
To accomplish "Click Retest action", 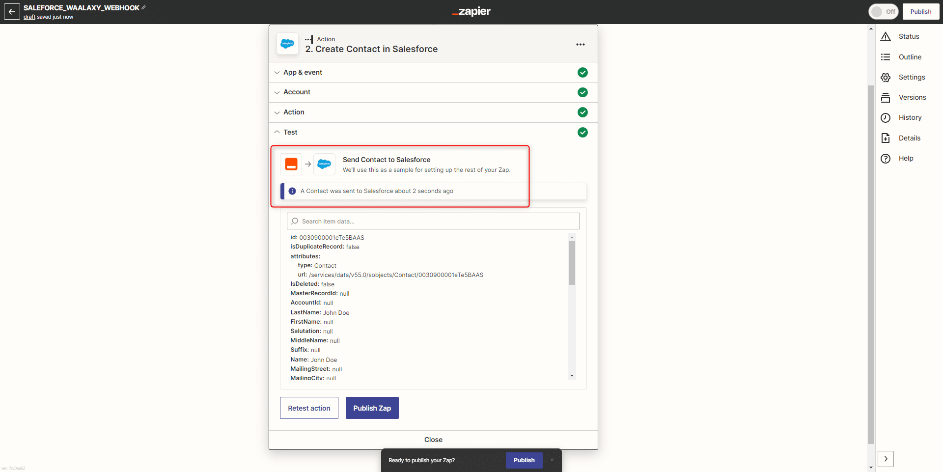I will [309, 408].
